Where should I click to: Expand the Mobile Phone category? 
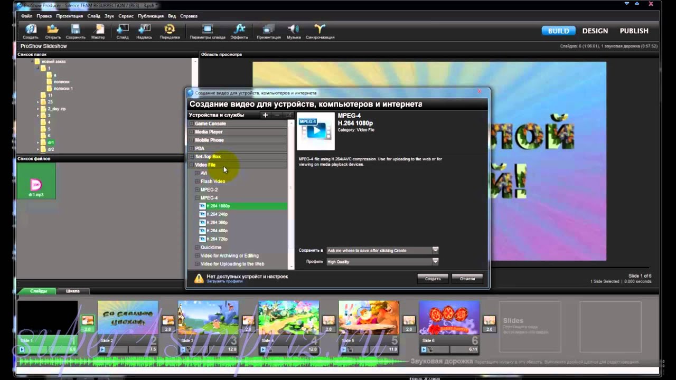(192, 140)
